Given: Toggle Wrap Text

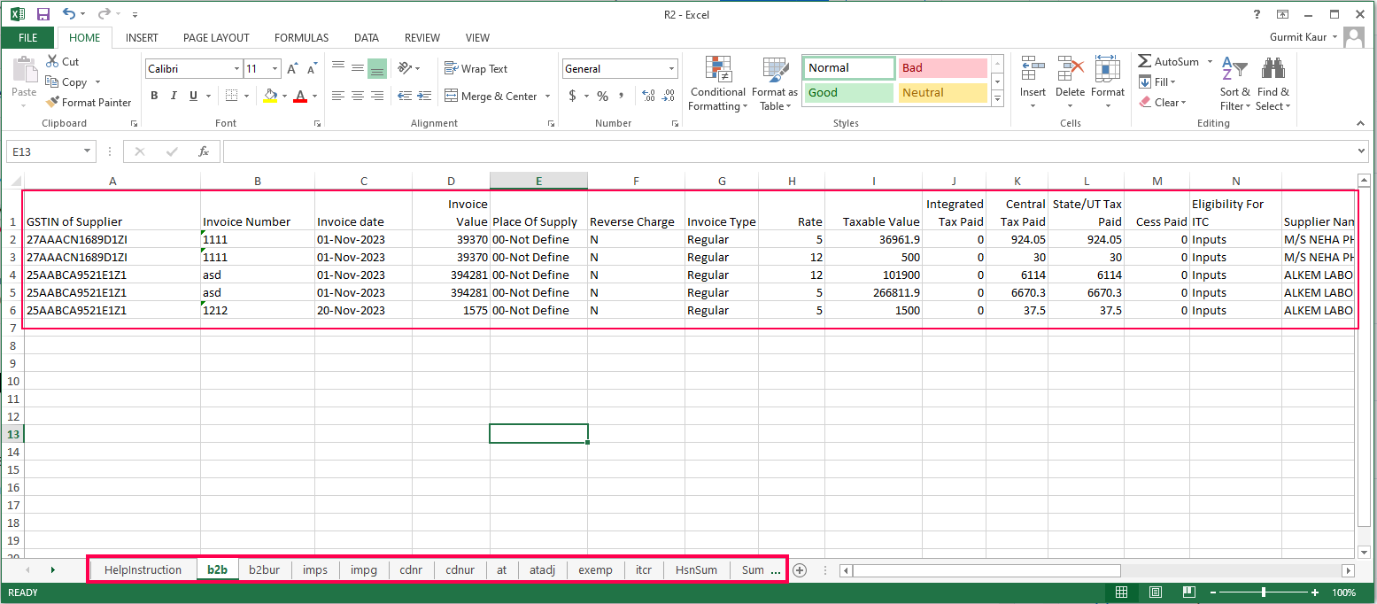Looking at the screenshot, I should tap(476, 68).
